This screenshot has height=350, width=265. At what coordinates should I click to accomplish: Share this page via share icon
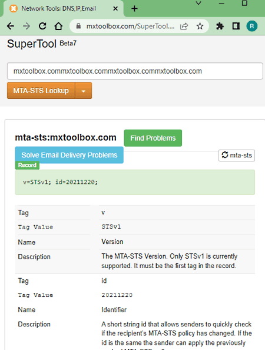[x=184, y=27]
